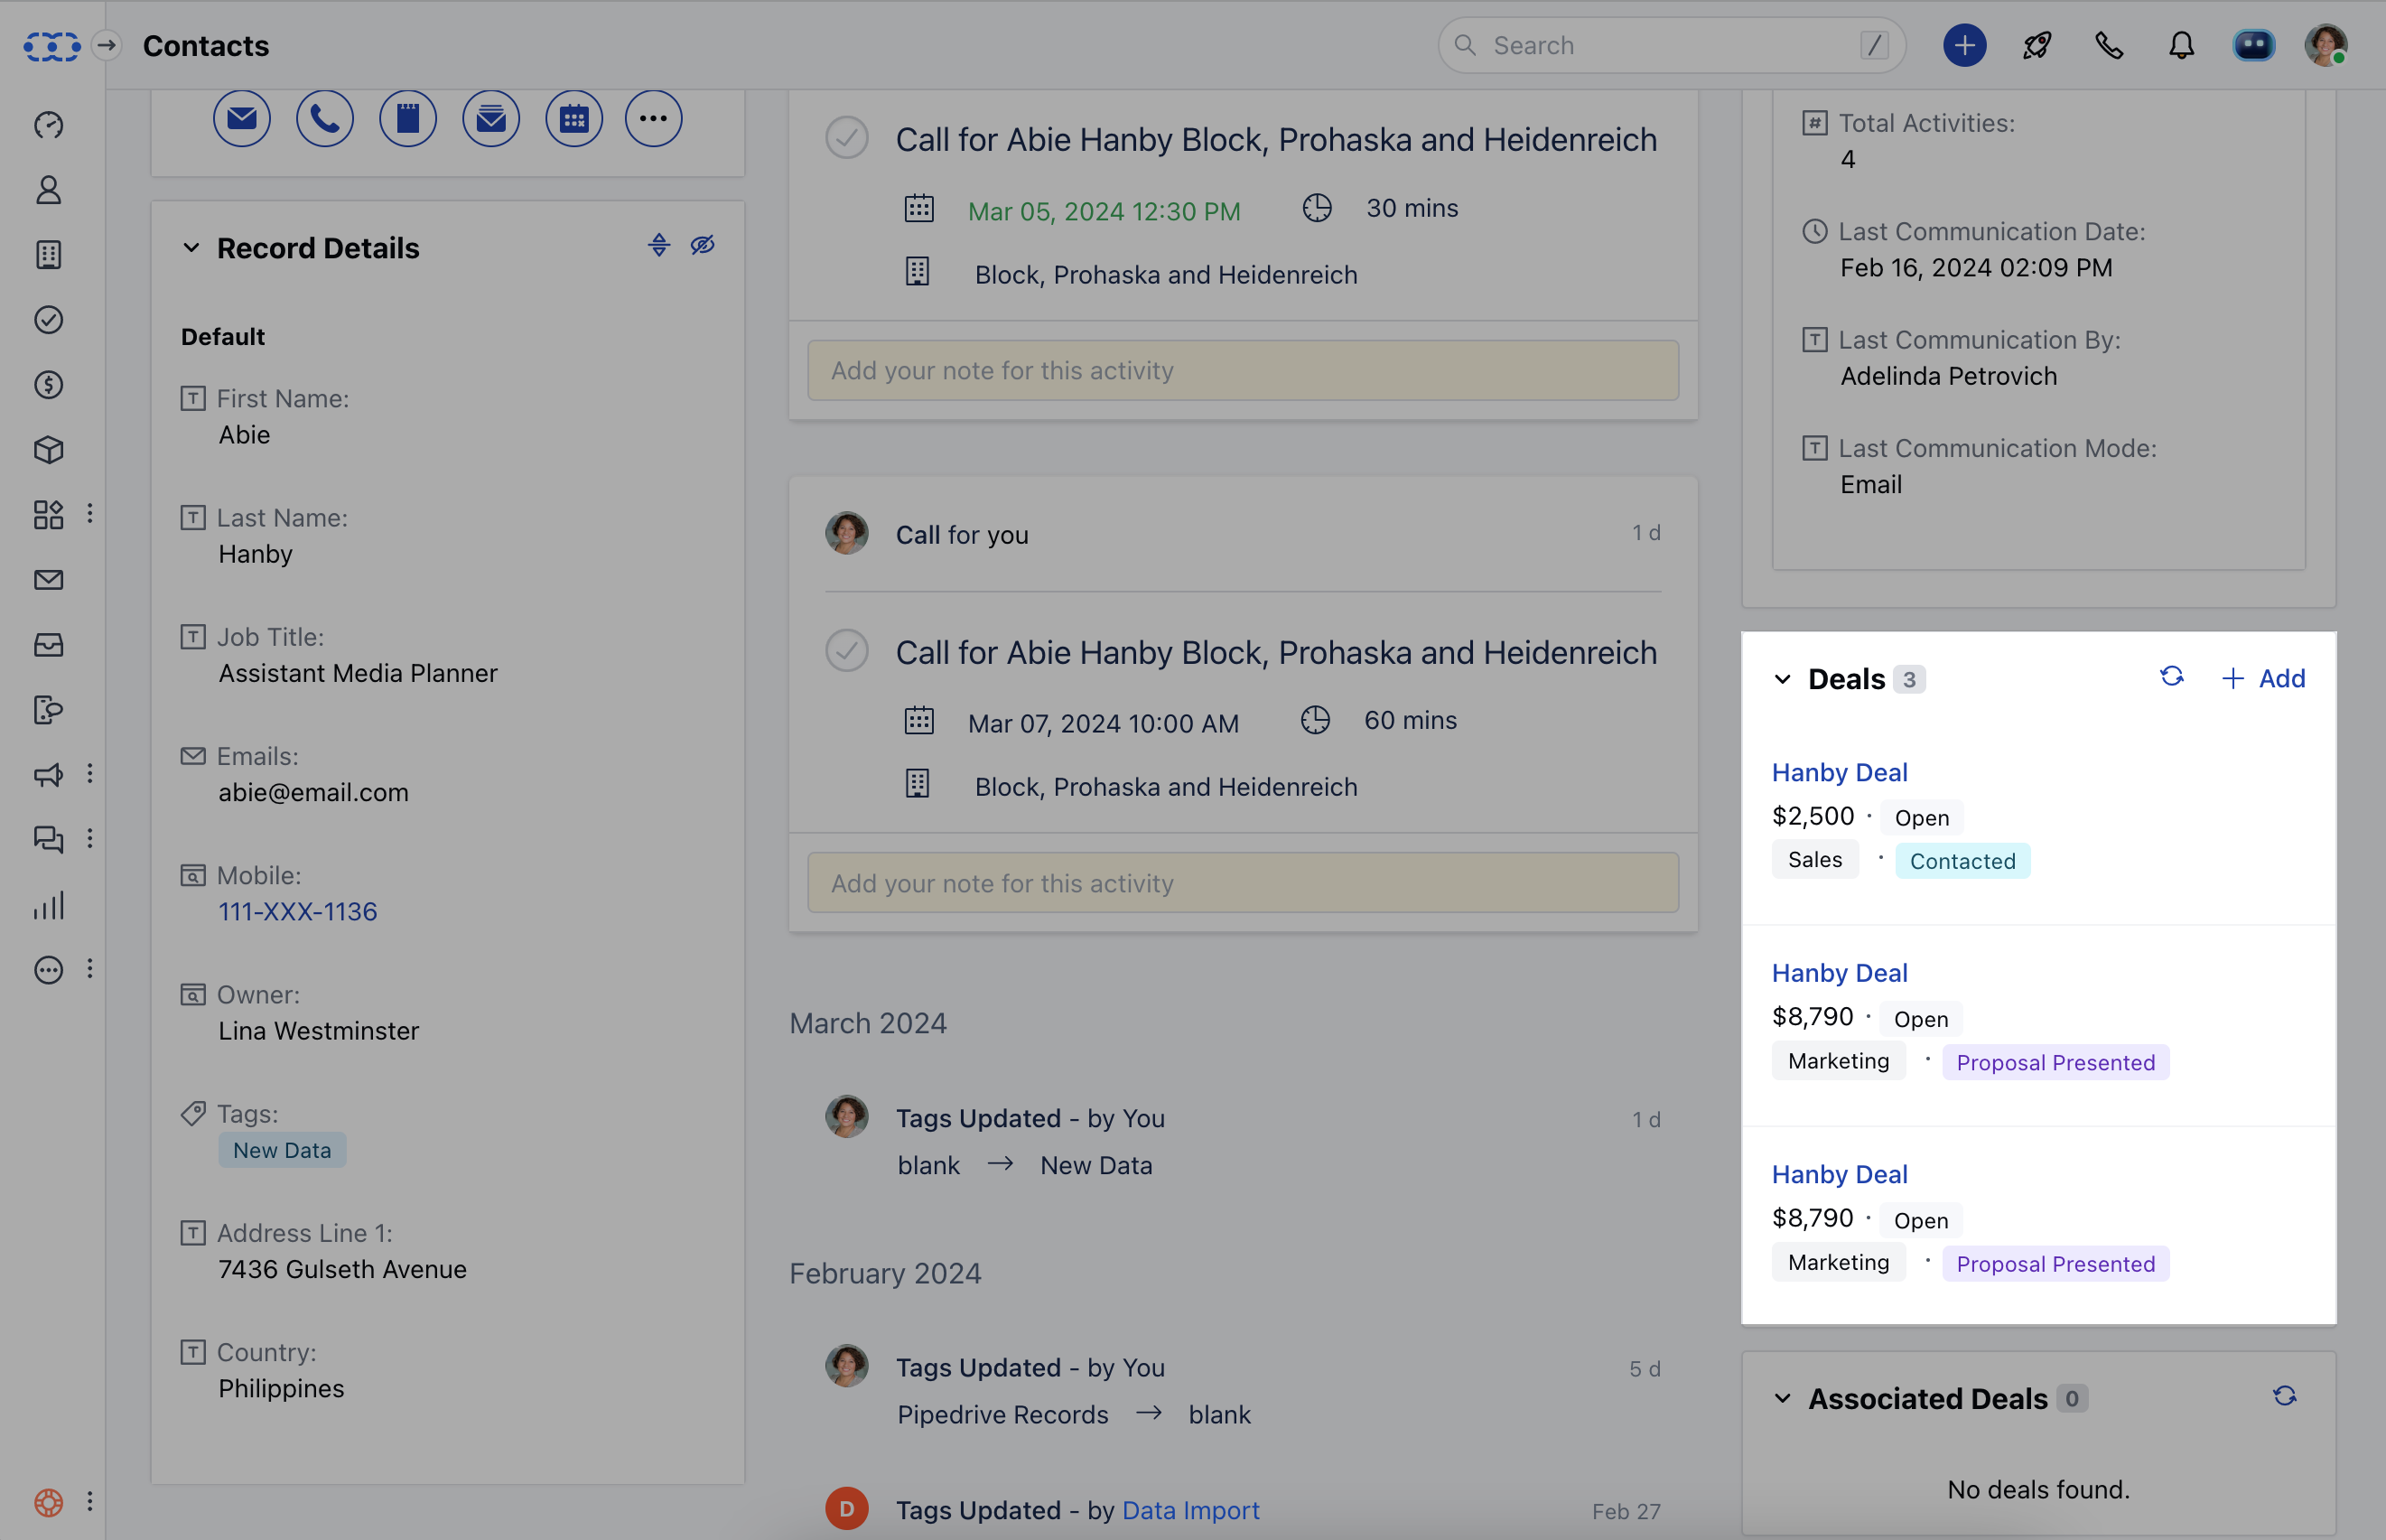Click the call phone round button

(x=325, y=119)
